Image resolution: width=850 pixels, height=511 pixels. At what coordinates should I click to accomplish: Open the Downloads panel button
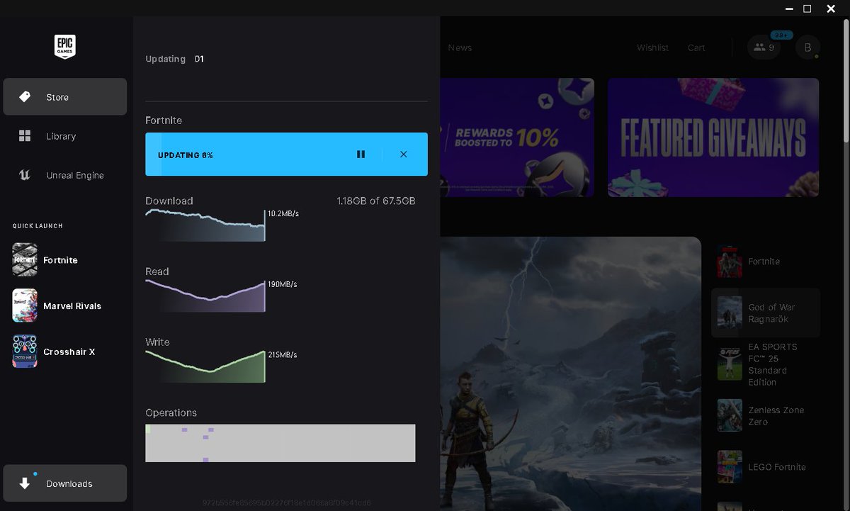point(65,483)
